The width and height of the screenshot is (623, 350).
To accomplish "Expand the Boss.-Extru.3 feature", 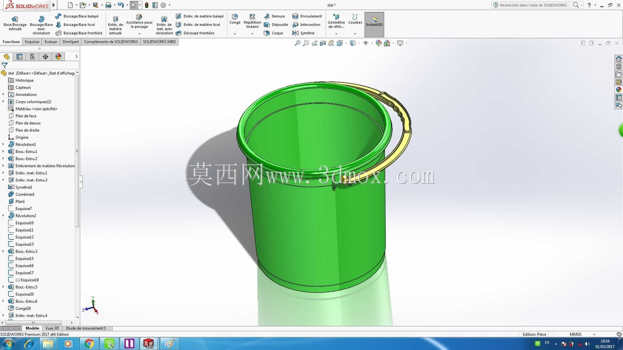I will point(3,251).
